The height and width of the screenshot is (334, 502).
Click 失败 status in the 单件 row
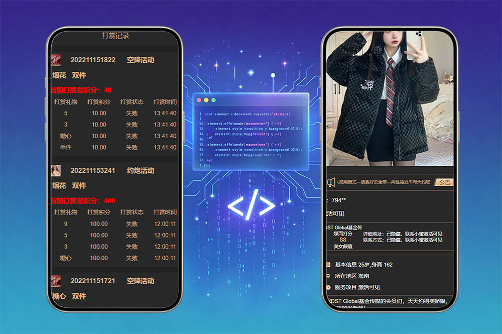132,147
